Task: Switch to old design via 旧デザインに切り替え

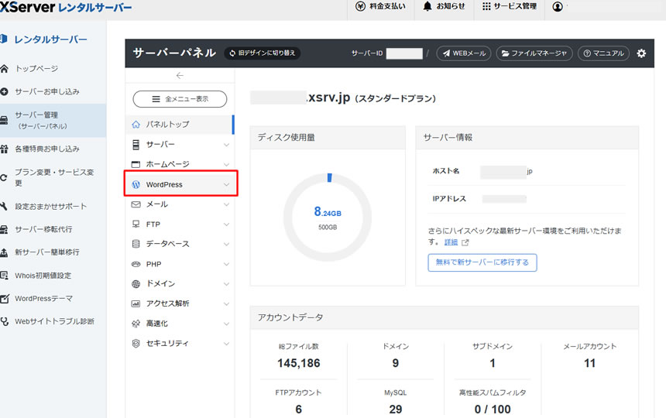Action: (262, 53)
